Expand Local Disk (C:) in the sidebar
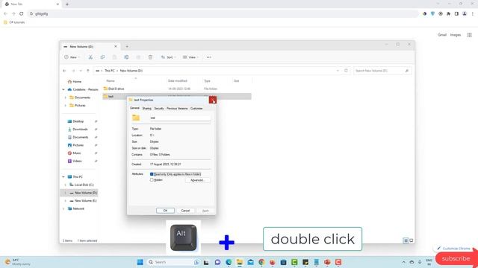 pos(65,185)
